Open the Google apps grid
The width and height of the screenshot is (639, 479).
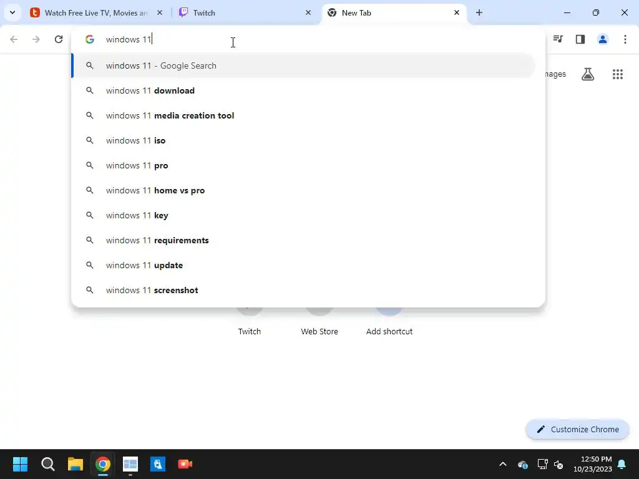(x=618, y=74)
